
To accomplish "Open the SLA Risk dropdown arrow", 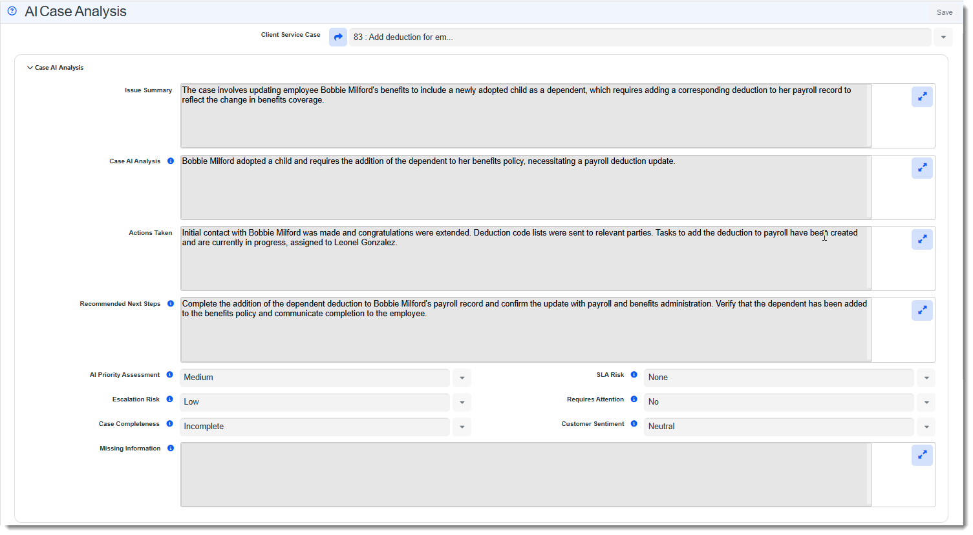I will [926, 378].
